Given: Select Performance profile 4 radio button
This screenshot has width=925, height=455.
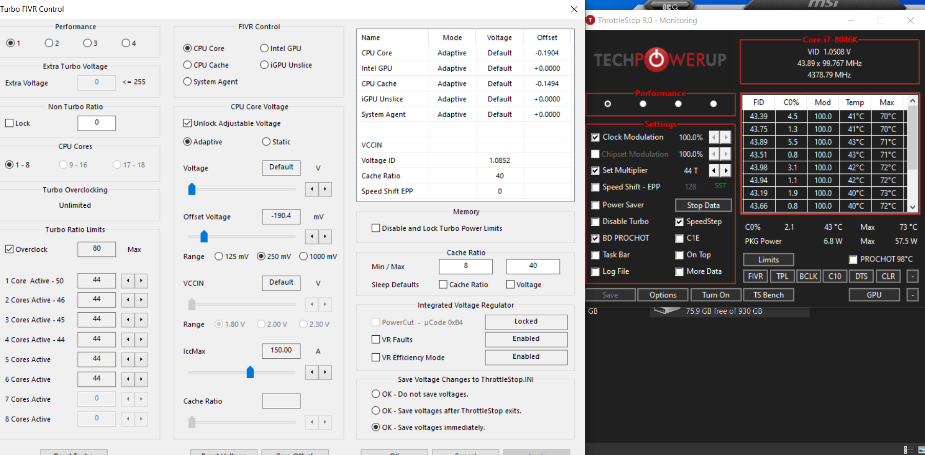Looking at the screenshot, I should pos(126,43).
